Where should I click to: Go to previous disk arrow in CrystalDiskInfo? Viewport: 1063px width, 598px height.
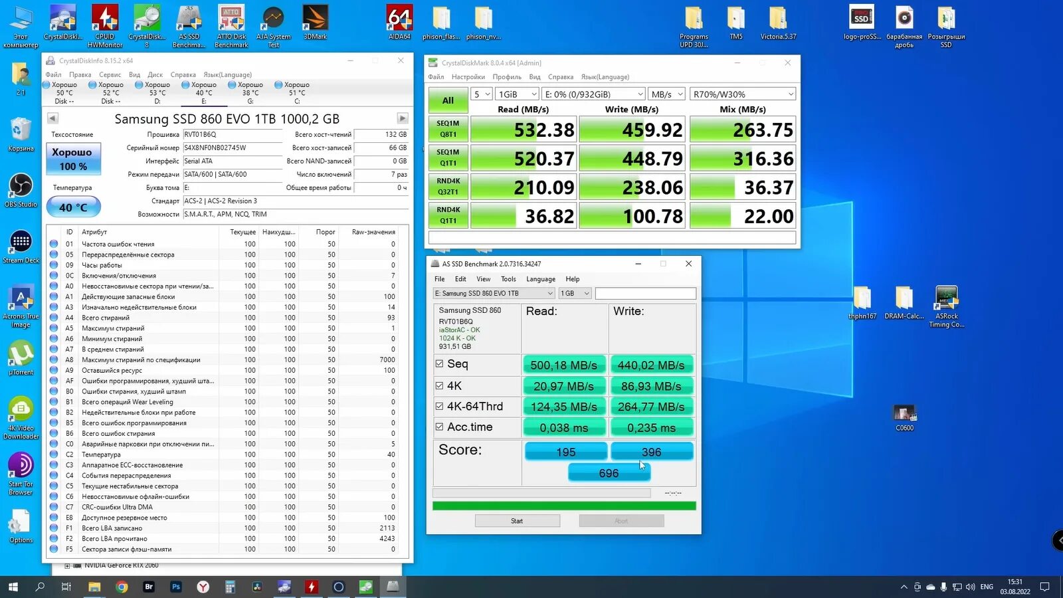[x=52, y=118]
